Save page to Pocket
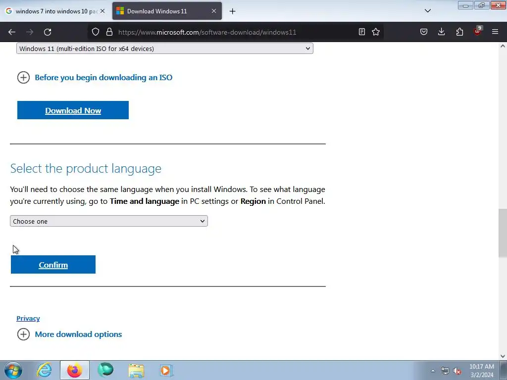The width and height of the screenshot is (507, 380). (424, 32)
